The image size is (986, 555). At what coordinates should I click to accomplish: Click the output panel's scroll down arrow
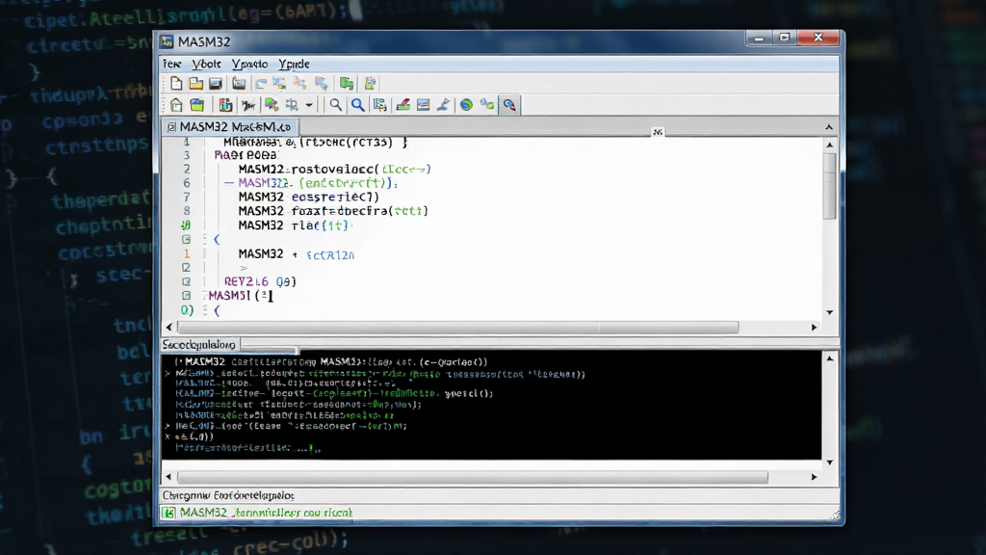click(x=829, y=462)
